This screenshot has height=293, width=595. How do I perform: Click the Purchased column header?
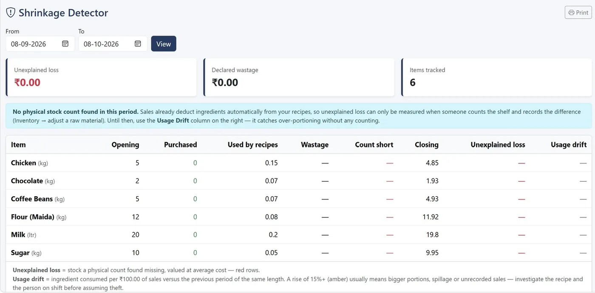(181, 145)
